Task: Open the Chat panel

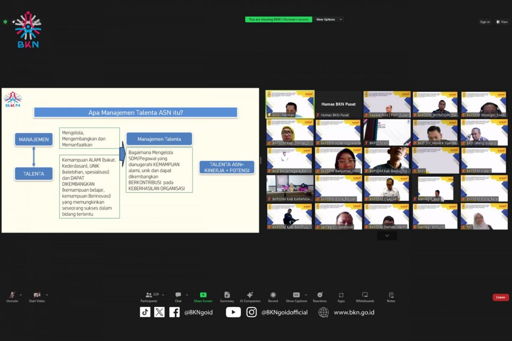Action: (x=178, y=295)
